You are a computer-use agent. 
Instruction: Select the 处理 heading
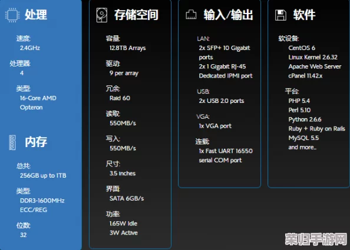point(36,15)
